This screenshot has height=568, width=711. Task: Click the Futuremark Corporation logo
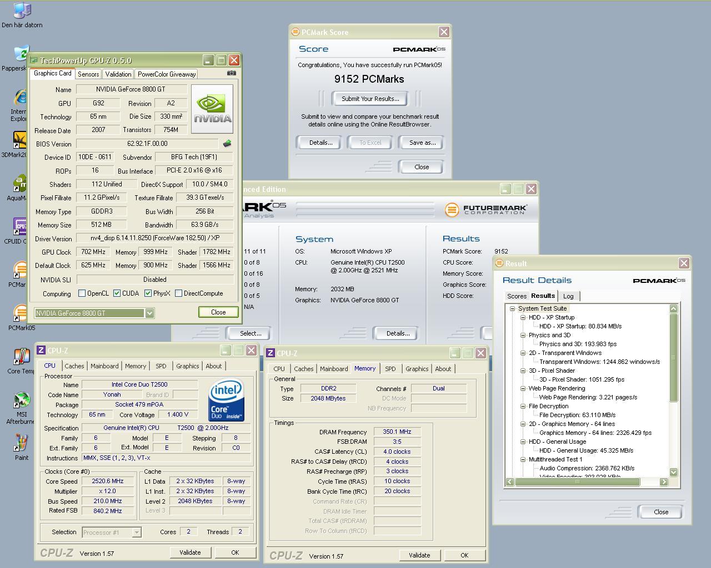[486, 210]
